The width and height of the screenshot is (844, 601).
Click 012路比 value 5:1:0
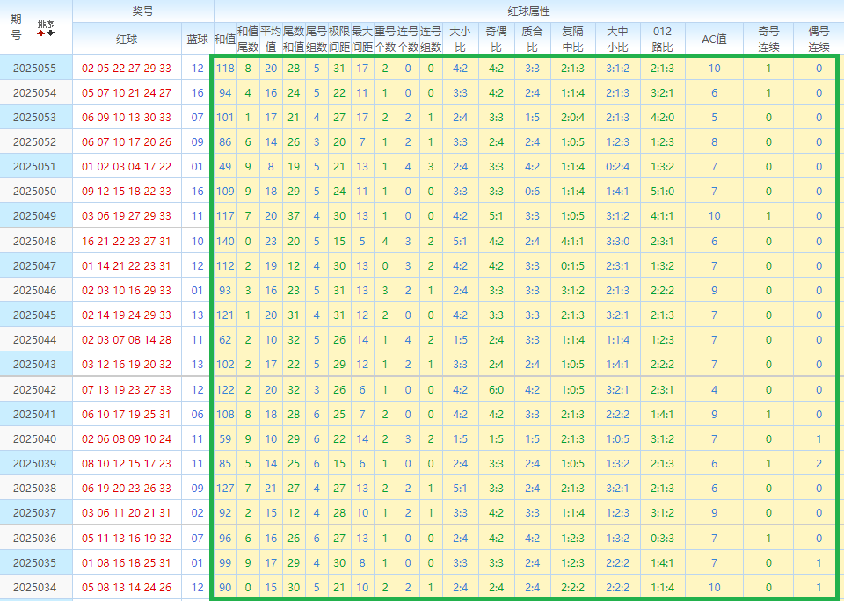coord(662,192)
